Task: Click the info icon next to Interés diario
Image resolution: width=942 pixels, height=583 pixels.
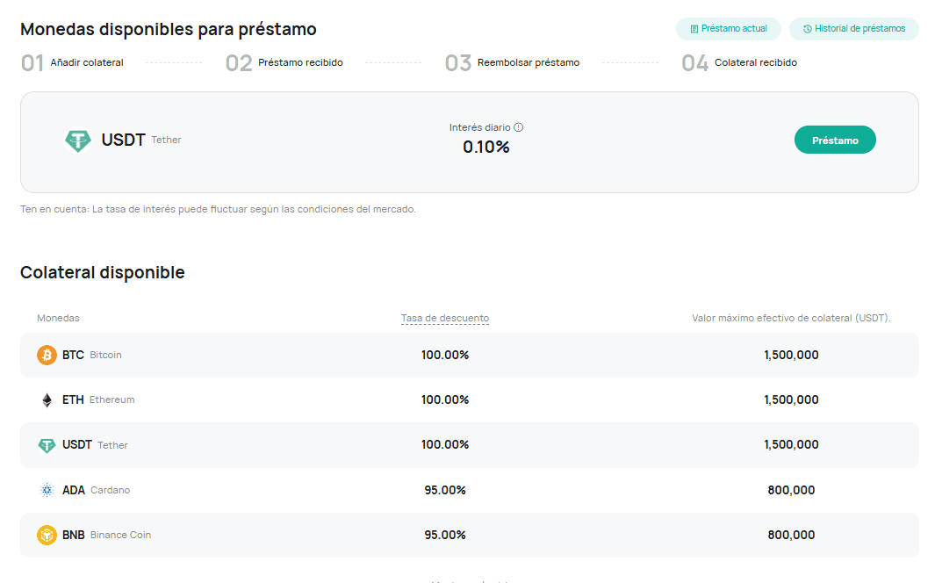Action: point(519,127)
